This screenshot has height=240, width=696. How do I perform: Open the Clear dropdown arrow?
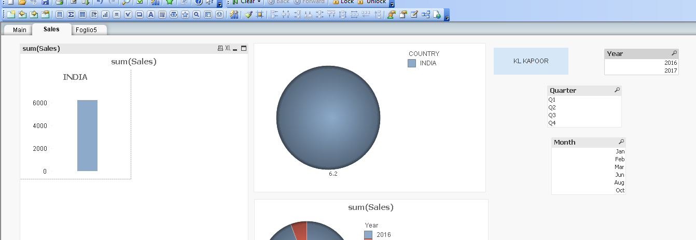(259, 2)
